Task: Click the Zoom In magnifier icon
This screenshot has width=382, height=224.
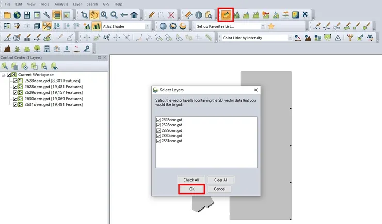Action: pos(104,15)
